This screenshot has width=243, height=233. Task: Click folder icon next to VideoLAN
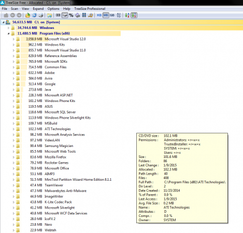coord(18,140)
